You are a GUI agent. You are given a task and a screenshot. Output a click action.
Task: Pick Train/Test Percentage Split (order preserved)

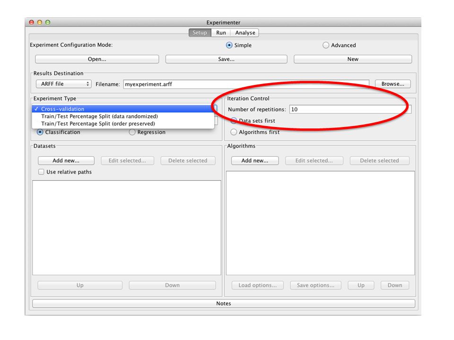(123, 123)
